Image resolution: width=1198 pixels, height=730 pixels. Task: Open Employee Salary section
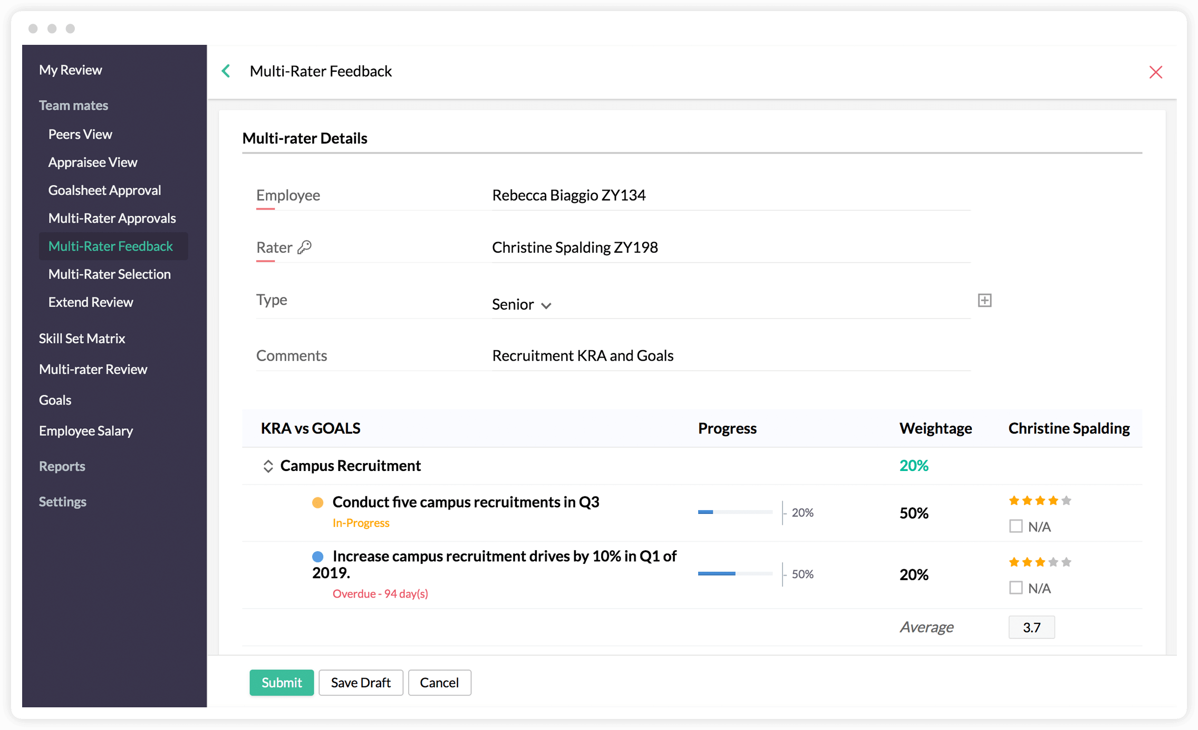pyautogui.click(x=86, y=430)
